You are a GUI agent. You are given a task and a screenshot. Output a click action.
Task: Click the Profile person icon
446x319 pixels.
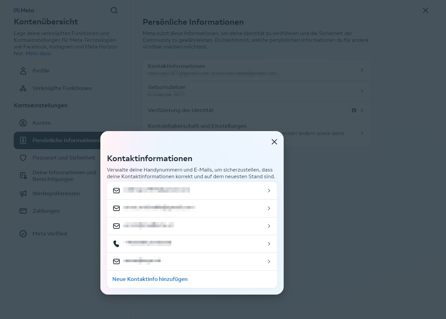click(23, 71)
